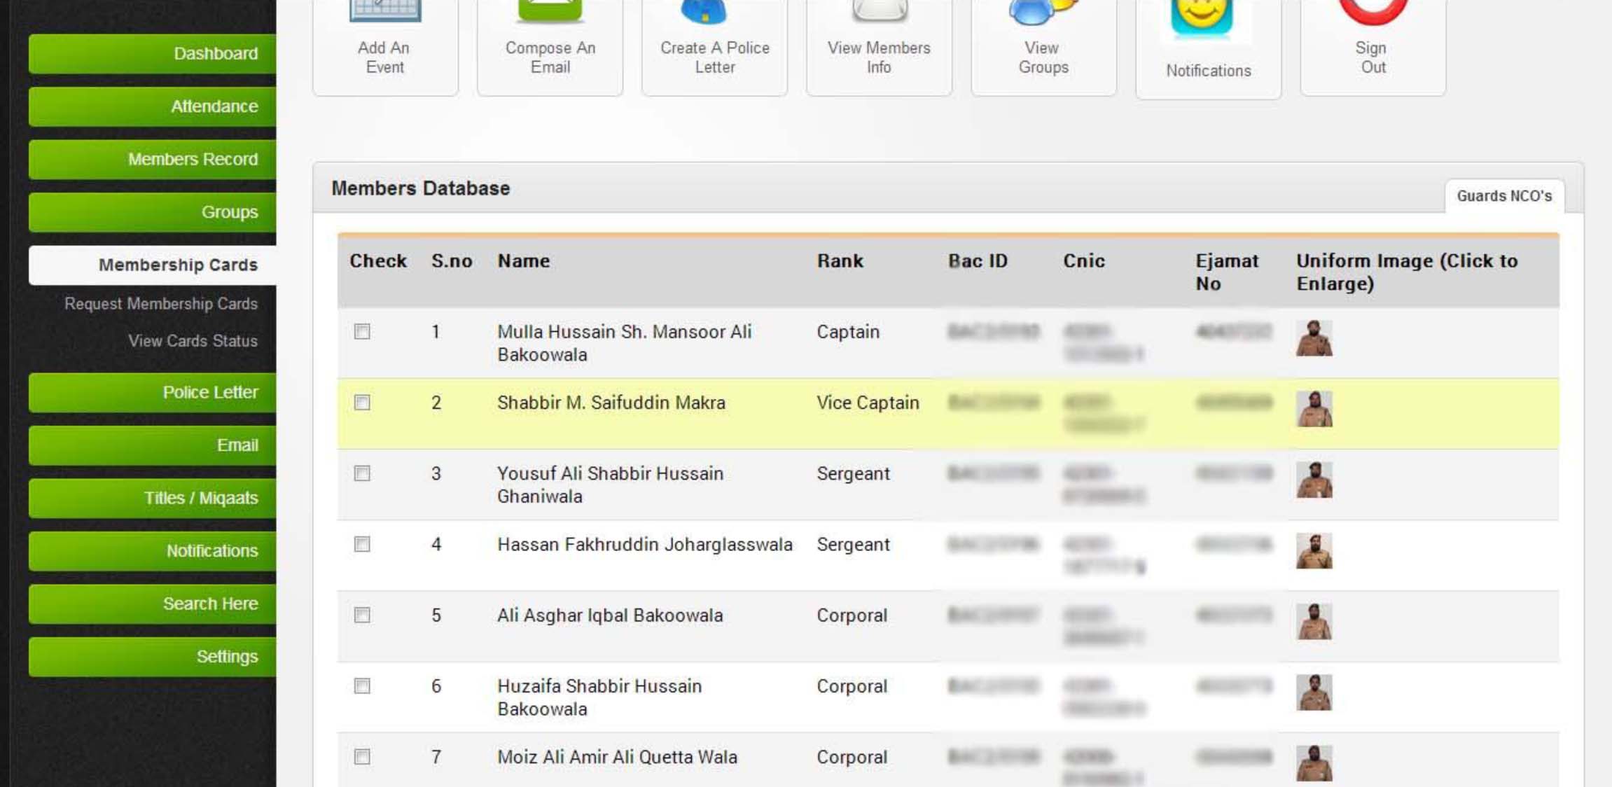Open View Members Info shortcut
This screenshot has width=1612, height=787.
[x=879, y=42]
